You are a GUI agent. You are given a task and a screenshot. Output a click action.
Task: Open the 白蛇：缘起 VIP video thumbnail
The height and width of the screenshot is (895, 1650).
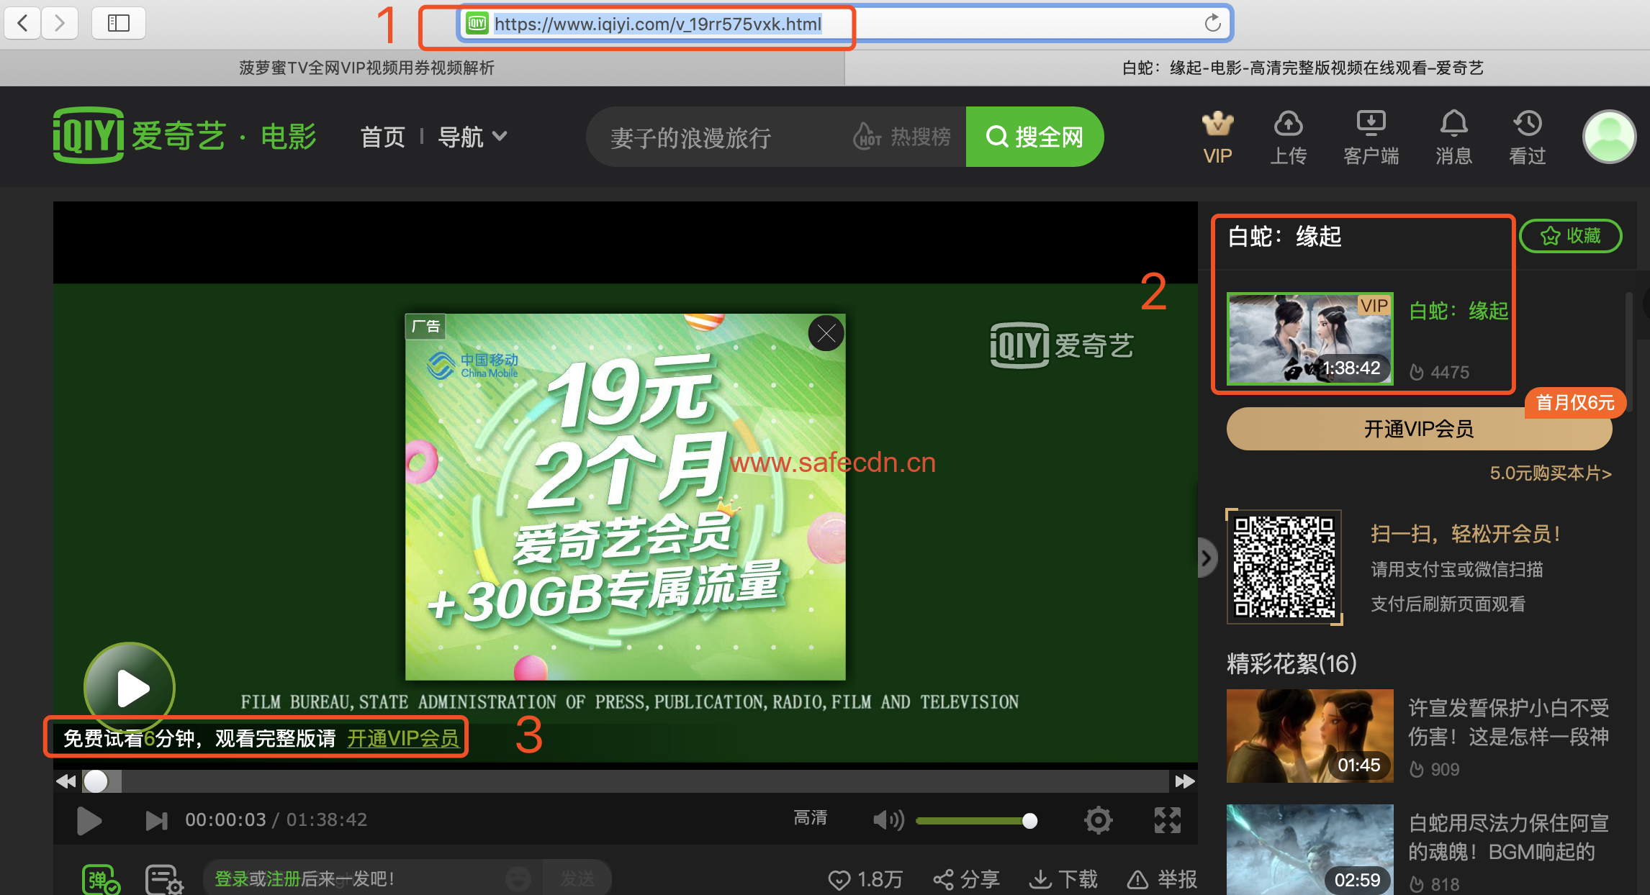[1309, 338]
